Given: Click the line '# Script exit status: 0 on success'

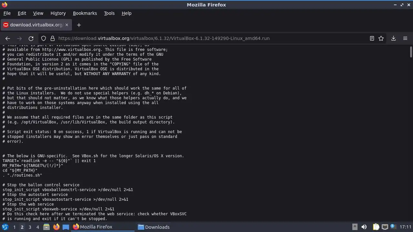Looking at the screenshot, I should pos(92,132).
